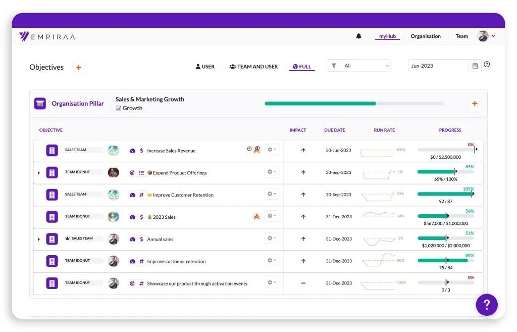Open the purple question mark help bubble
This screenshot has height=332, width=517.
click(486, 304)
